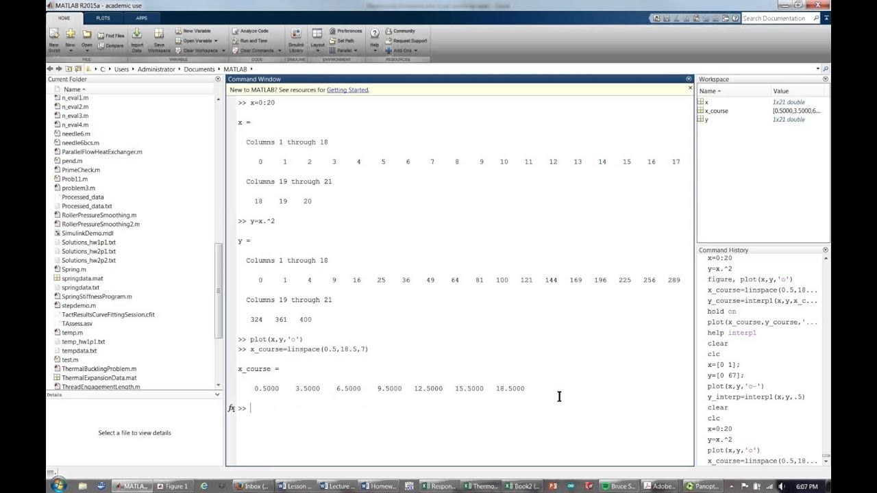The height and width of the screenshot is (493, 877).
Task: Click the Help question mark icon
Action: point(375,34)
